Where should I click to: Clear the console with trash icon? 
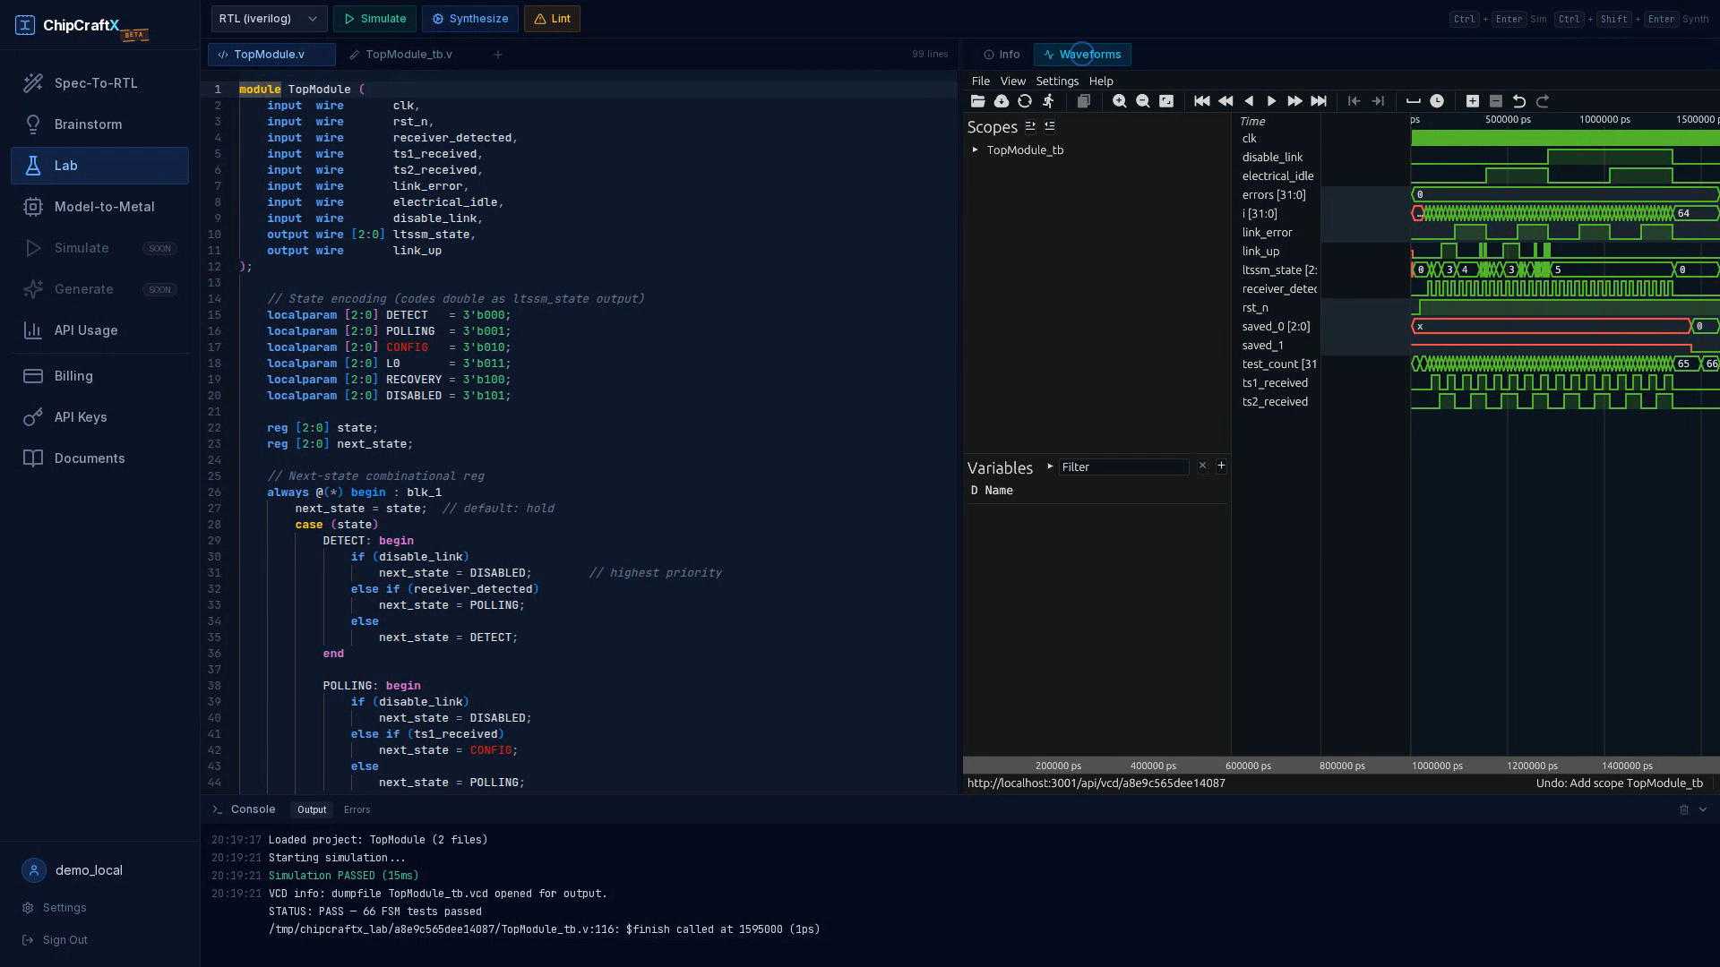tap(1683, 809)
